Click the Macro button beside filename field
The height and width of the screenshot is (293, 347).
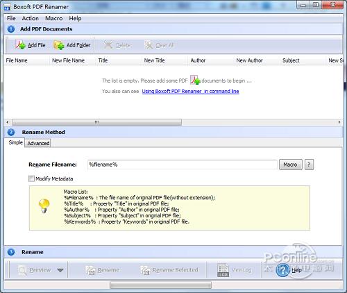(x=291, y=165)
